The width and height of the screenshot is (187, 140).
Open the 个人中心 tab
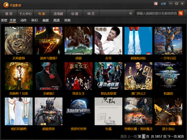26,13
